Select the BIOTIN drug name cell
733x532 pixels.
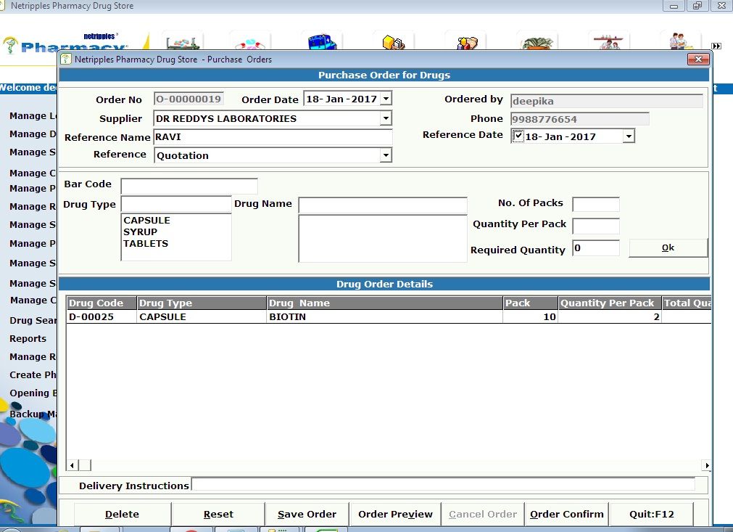point(385,316)
